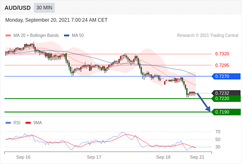Click the Sep 17 date axis label
The image size is (242, 164).
(94, 157)
